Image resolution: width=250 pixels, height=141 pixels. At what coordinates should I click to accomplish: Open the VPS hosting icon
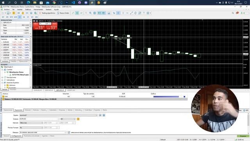coord(31,13)
